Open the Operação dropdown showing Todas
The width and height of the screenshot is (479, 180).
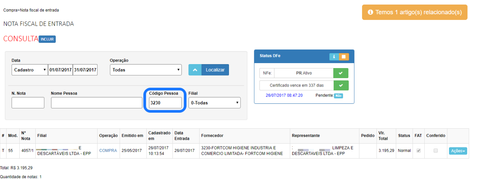pos(146,70)
